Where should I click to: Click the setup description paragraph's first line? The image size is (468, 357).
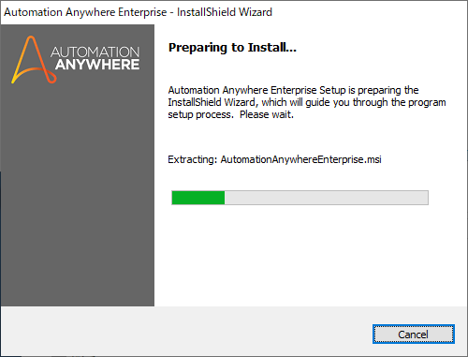click(293, 90)
